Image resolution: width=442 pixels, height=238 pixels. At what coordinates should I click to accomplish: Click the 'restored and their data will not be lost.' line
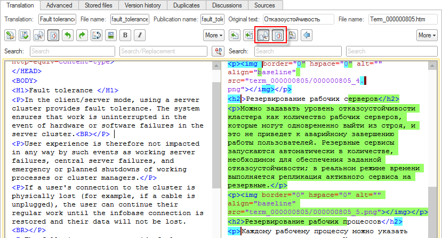(x=99, y=221)
